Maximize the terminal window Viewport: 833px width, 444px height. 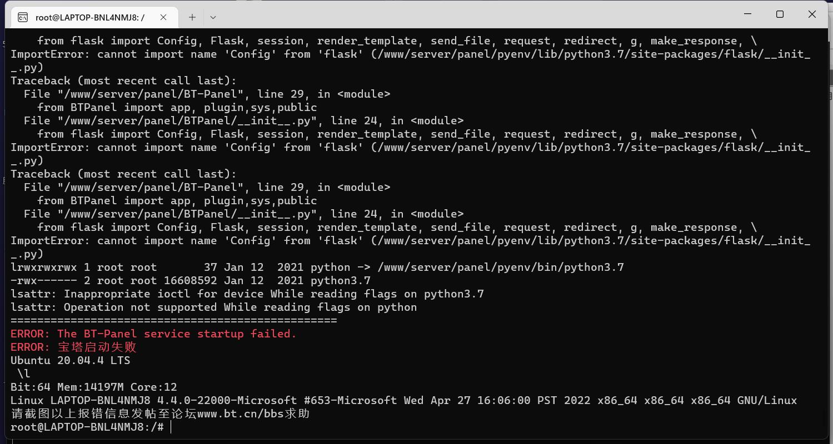tap(780, 14)
